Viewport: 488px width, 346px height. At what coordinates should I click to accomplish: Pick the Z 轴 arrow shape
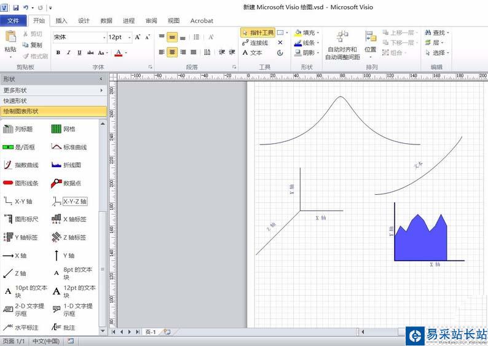coord(15,273)
